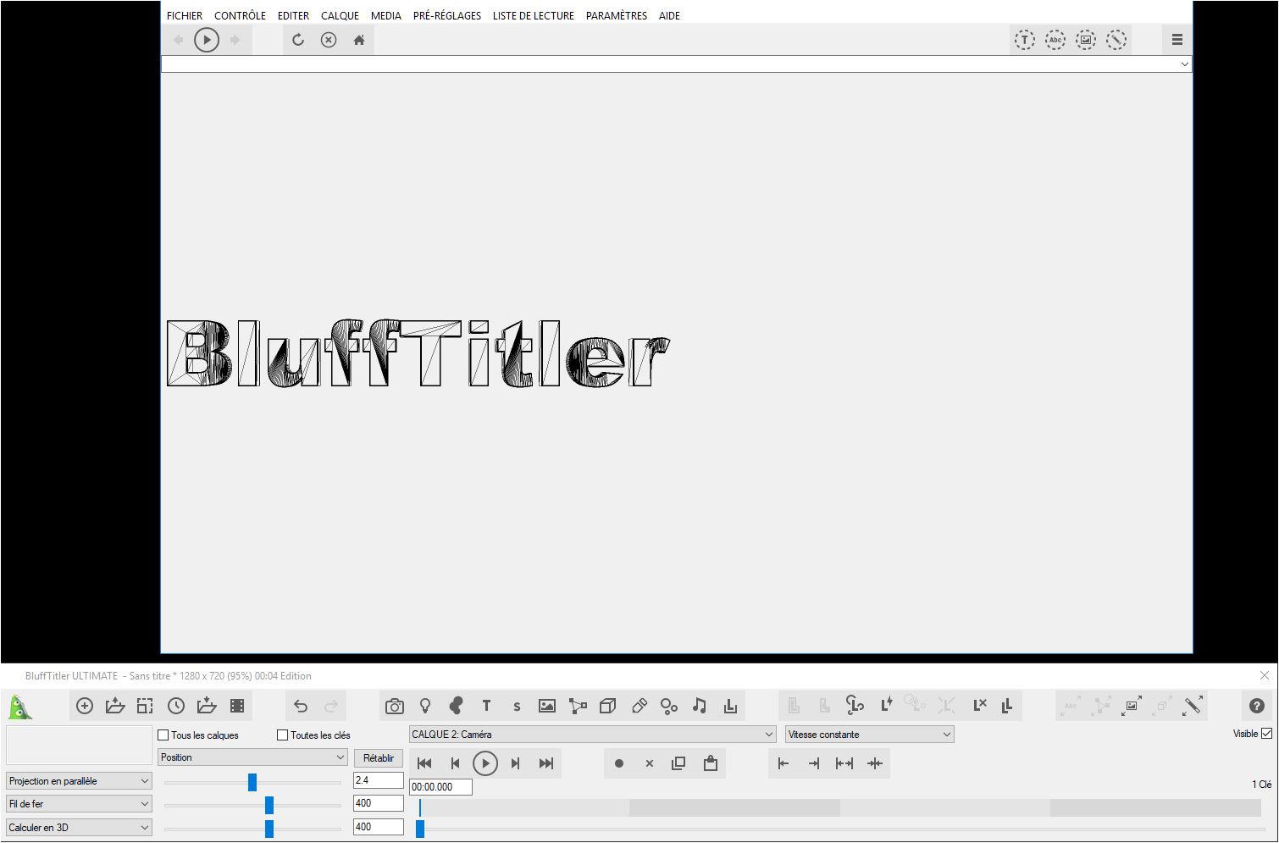1279x843 pixels.
Task: Add an audio layer with music note
Action: [x=700, y=706]
